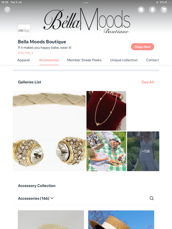The image size is (172, 229).
Task: Click See All galleries link
Action: 148,82
